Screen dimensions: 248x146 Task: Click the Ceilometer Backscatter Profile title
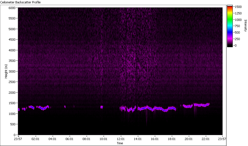[20, 2]
